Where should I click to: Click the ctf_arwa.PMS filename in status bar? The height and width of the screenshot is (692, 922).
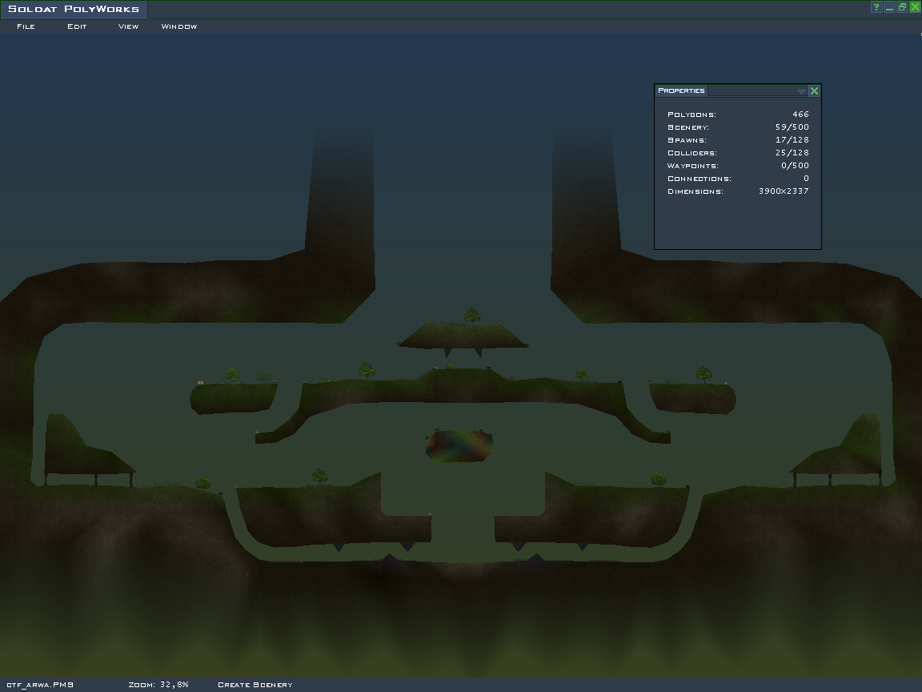[40, 685]
